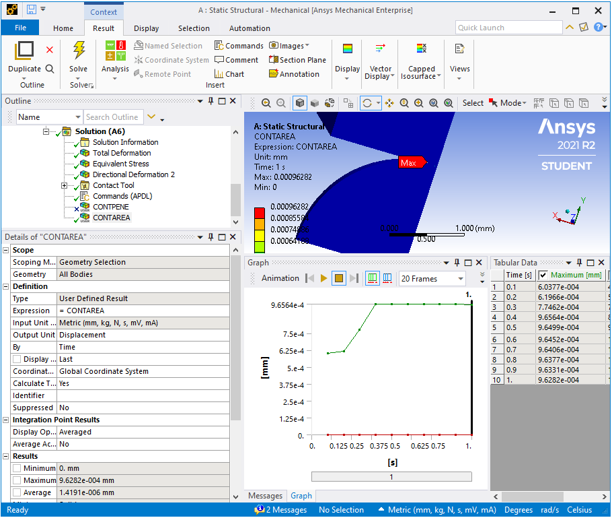Open the Messages tab

pyautogui.click(x=266, y=496)
